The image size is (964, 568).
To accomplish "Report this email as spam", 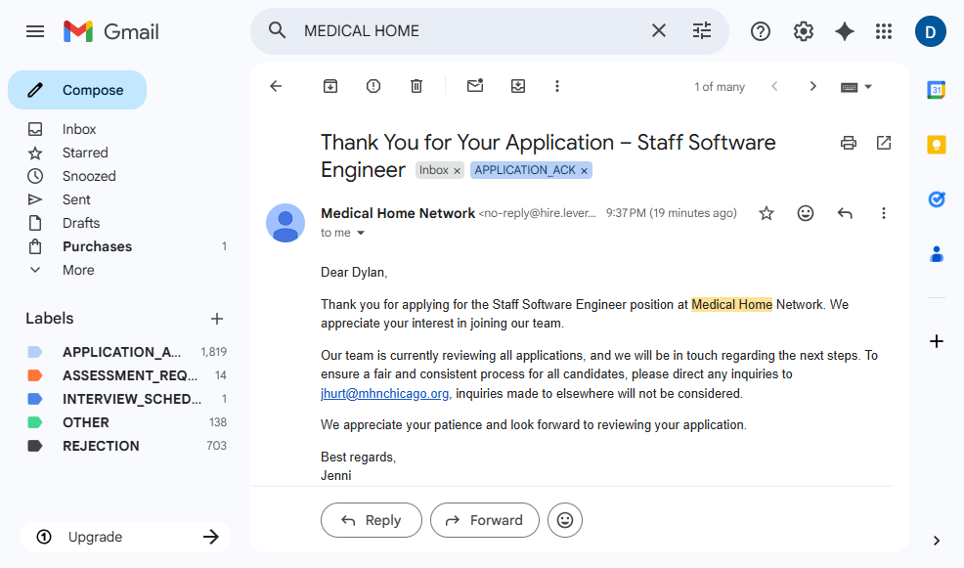I will [x=373, y=86].
